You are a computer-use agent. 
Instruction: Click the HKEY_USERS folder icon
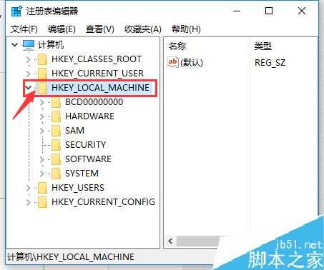coord(43,188)
